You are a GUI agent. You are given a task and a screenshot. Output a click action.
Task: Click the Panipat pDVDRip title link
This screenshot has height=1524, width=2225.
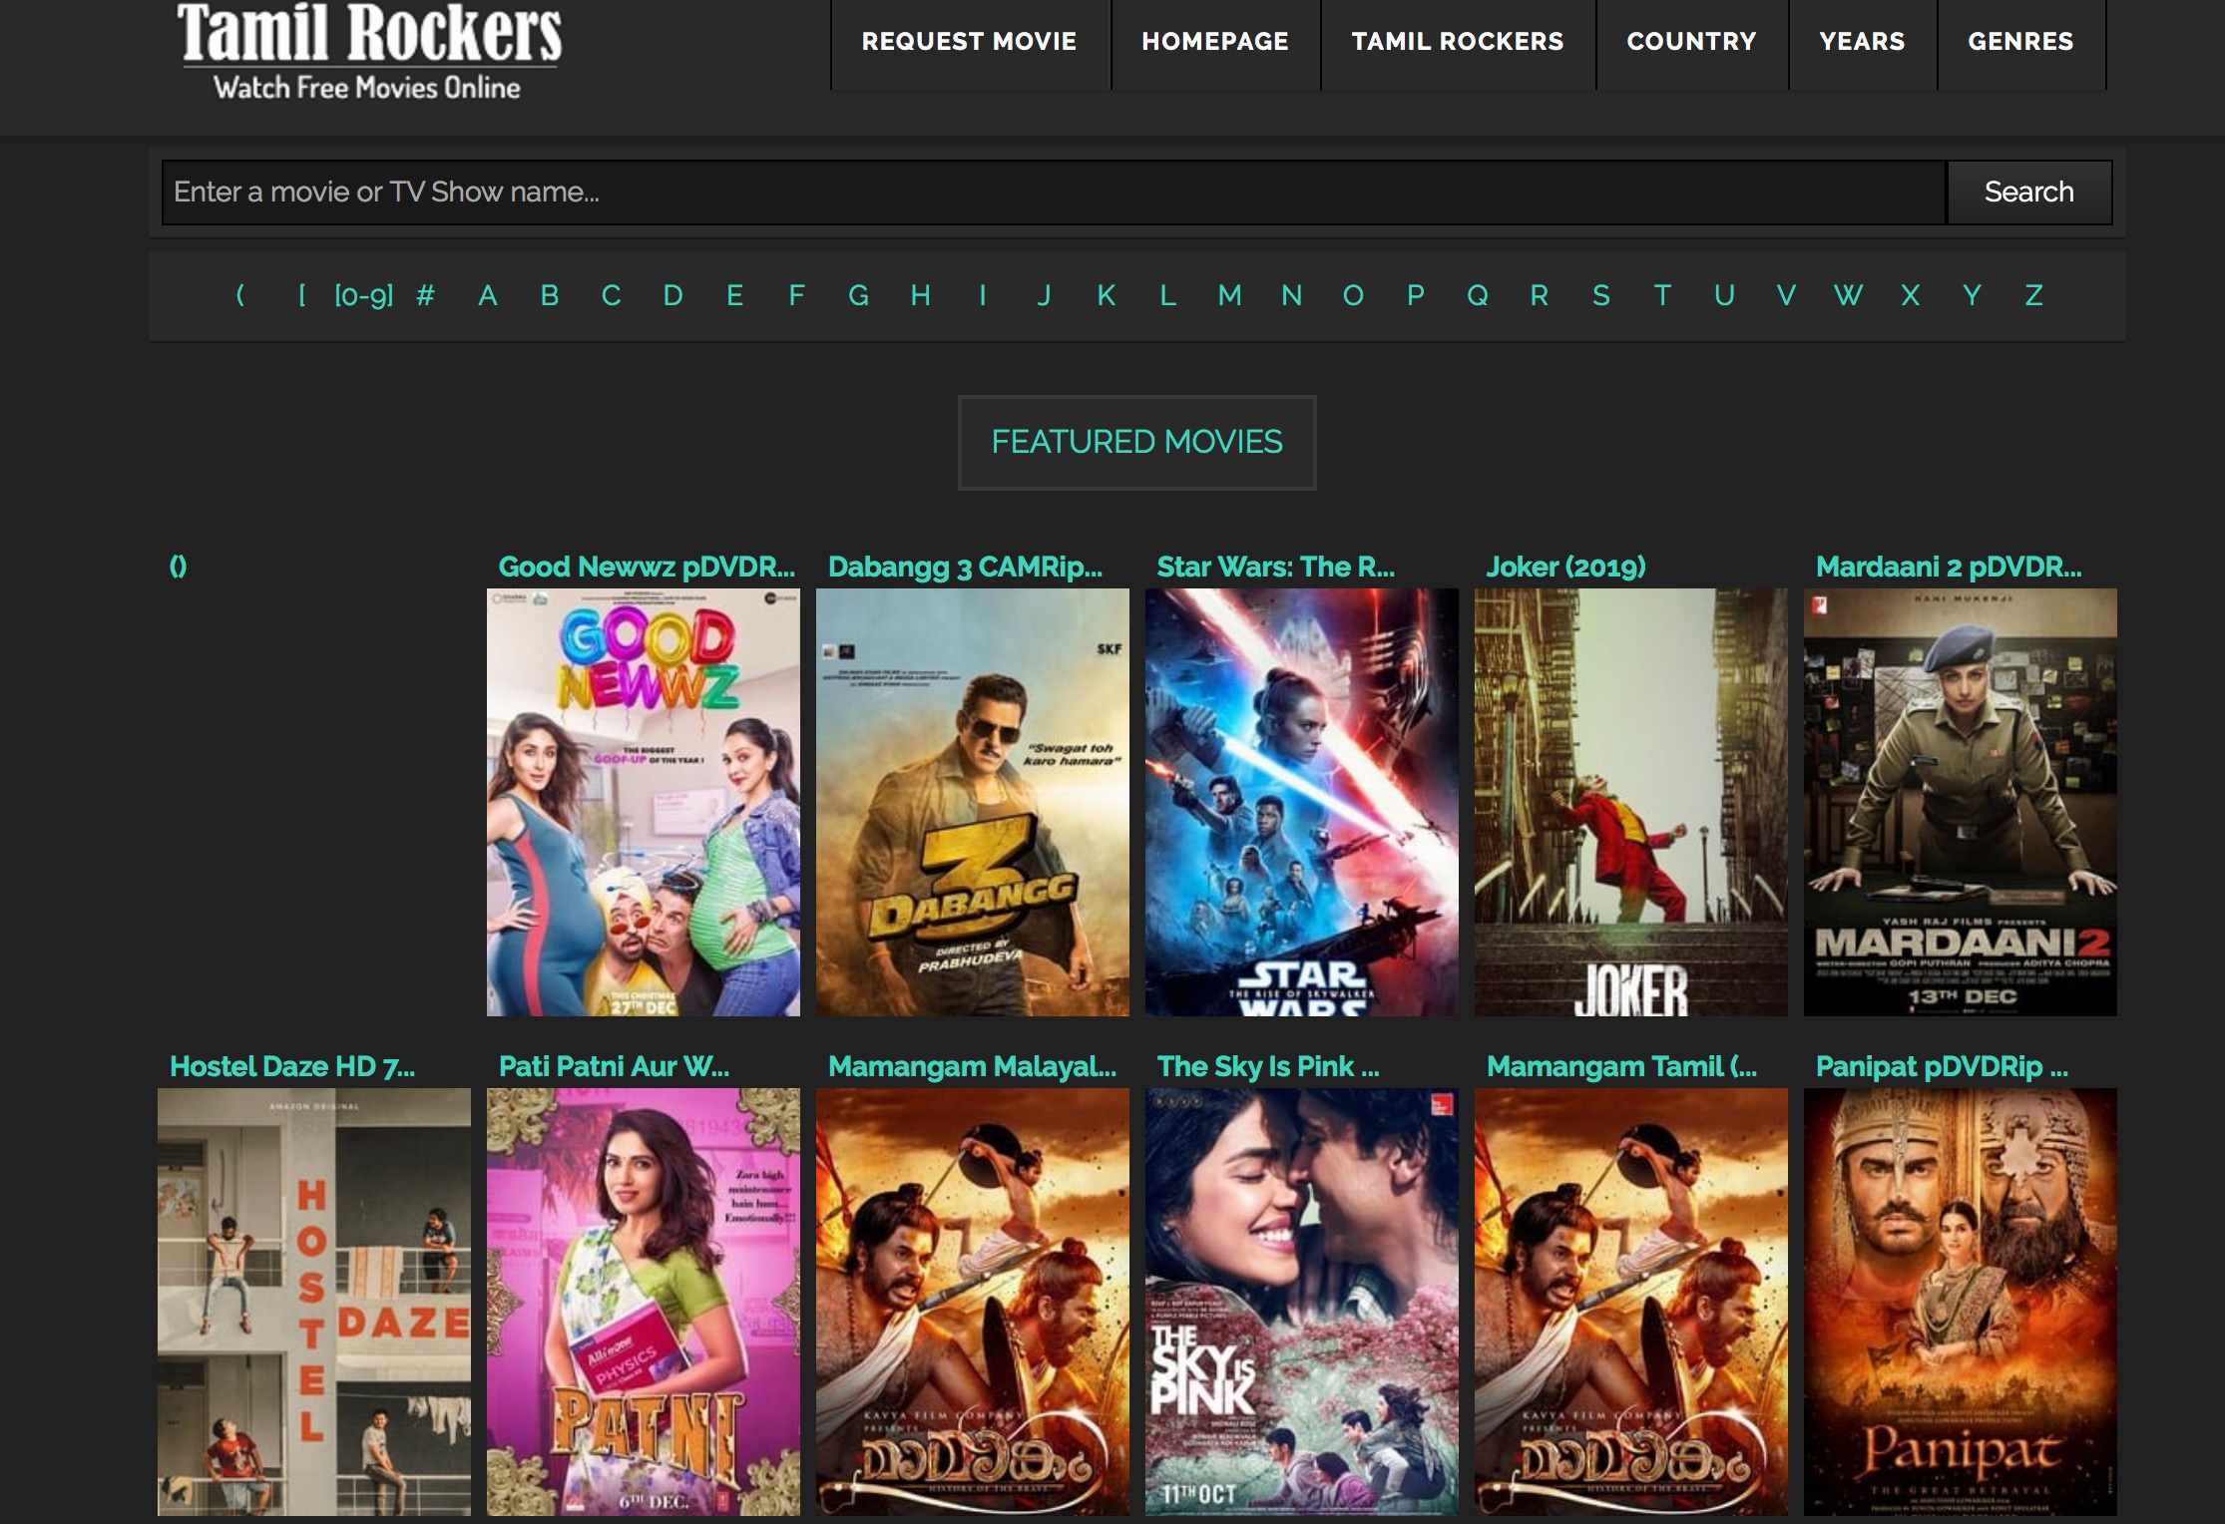pos(1941,1067)
